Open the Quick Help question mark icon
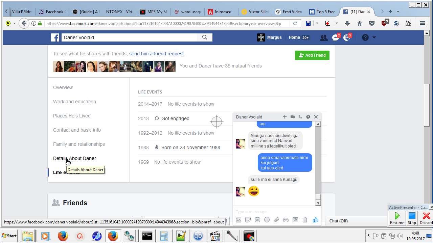 pyautogui.click(x=365, y=37)
